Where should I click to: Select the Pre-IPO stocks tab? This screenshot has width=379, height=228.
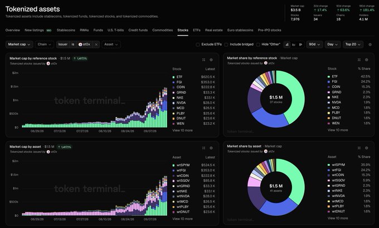(x=269, y=30)
